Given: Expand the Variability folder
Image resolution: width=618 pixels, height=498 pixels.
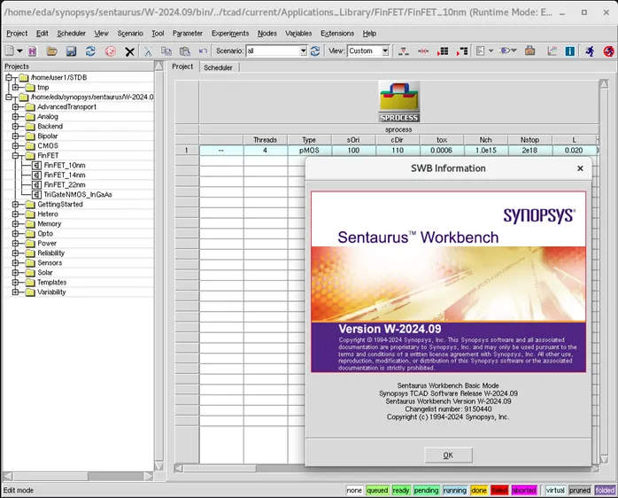Looking at the screenshot, I should (x=15, y=292).
